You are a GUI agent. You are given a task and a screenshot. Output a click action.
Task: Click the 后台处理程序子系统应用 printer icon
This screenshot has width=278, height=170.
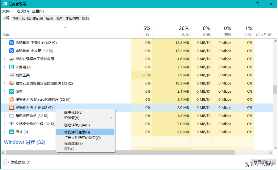pos(11,59)
